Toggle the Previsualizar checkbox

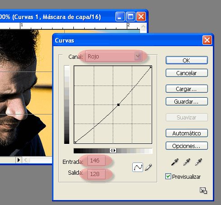pyautogui.click(x=168, y=176)
